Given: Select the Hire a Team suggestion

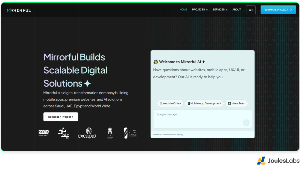Looking at the screenshot, I should [x=236, y=103].
